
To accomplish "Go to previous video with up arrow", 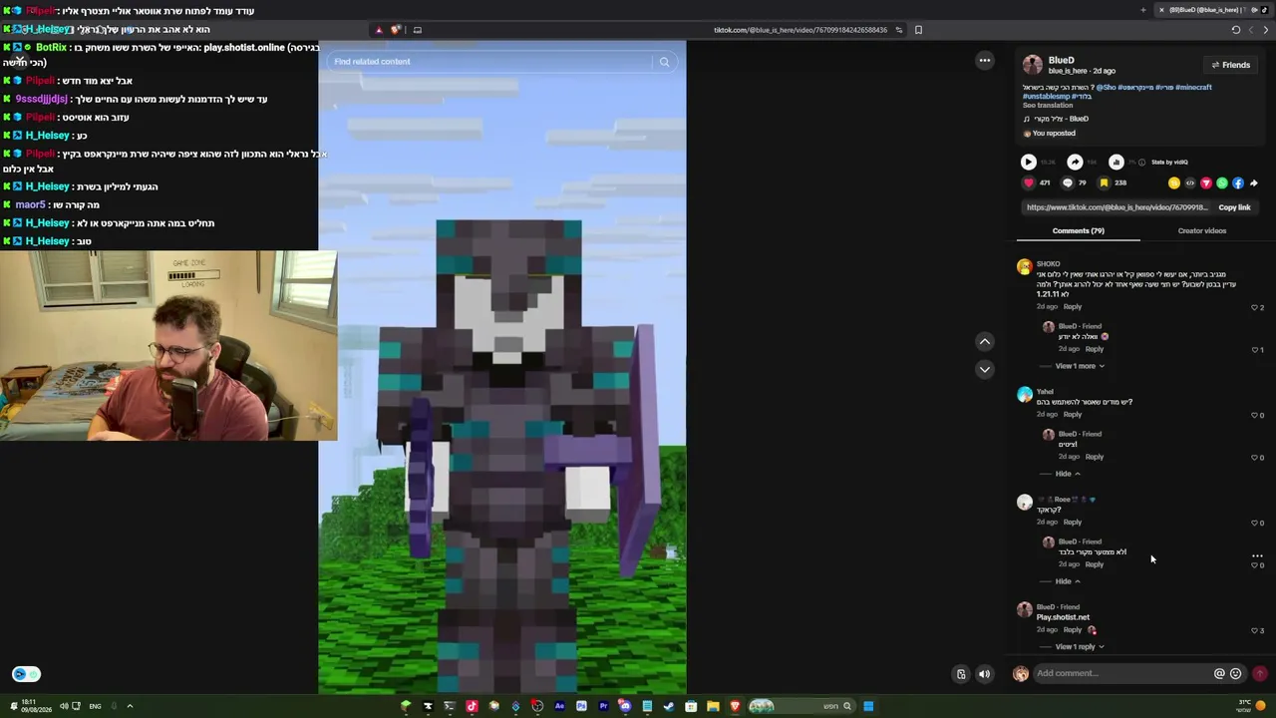I will [984, 341].
